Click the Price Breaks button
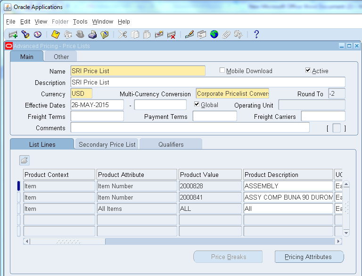 coord(228,257)
